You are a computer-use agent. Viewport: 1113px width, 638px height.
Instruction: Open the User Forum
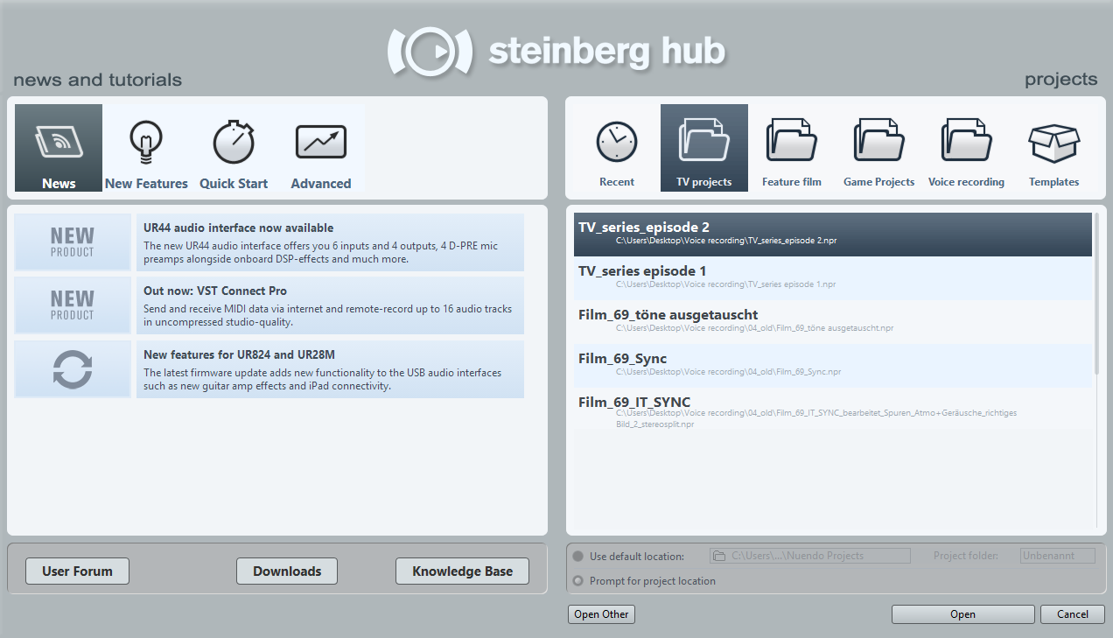click(77, 571)
